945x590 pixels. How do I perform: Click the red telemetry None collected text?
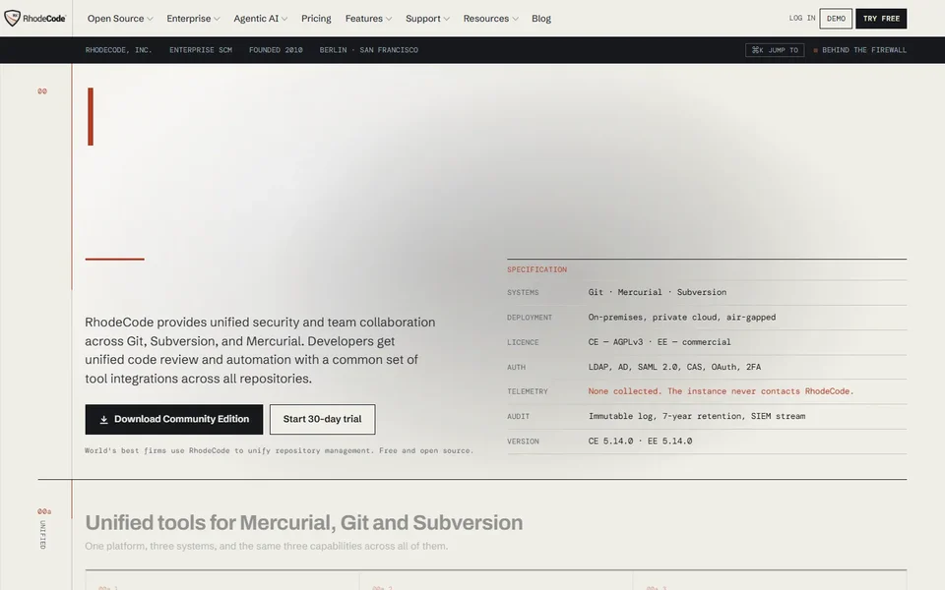pyautogui.click(x=721, y=391)
